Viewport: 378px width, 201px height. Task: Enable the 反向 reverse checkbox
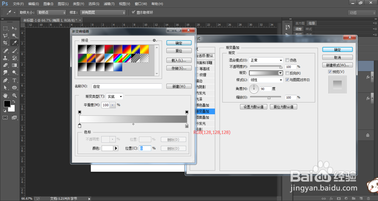tap(287, 73)
